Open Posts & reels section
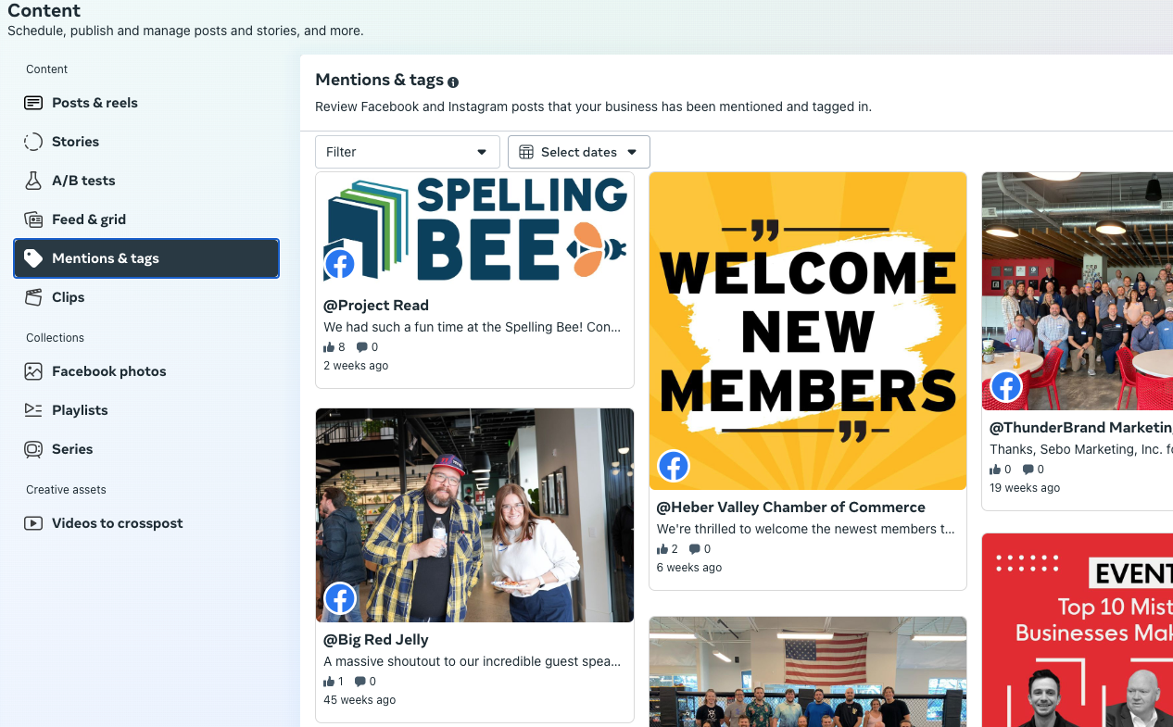The image size is (1173, 727). point(146,103)
